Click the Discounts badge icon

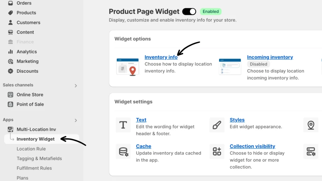pyautogui.click(x=10, y=71)
